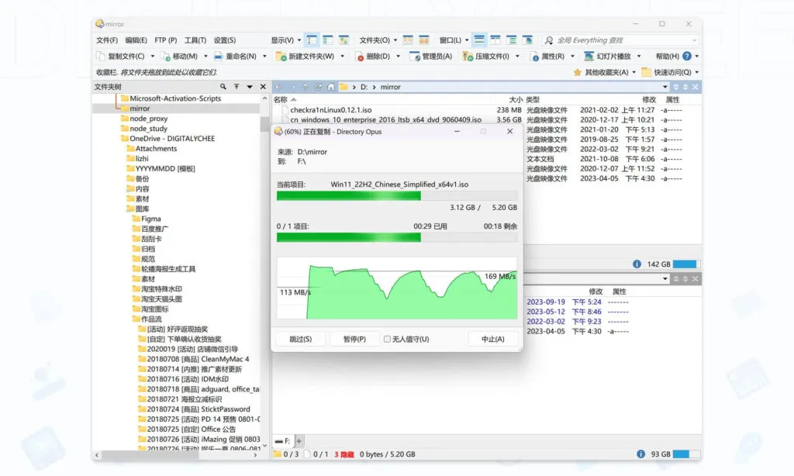Screen dimensions: 794x476
Task: Click the 142 GB disk usage bar
Action: [x=687, y=264]
